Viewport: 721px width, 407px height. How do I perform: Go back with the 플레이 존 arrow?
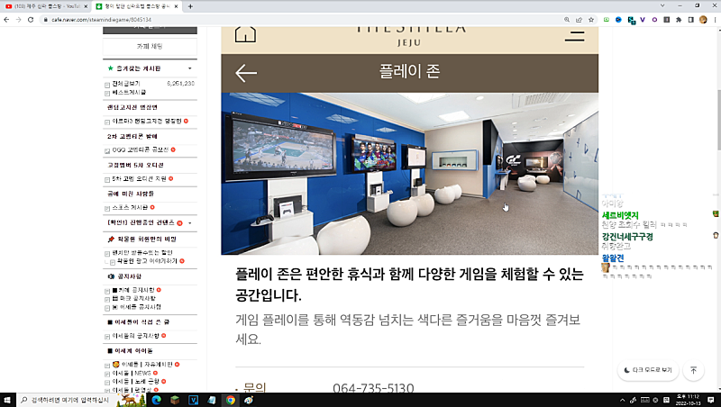tap(246, 73)
